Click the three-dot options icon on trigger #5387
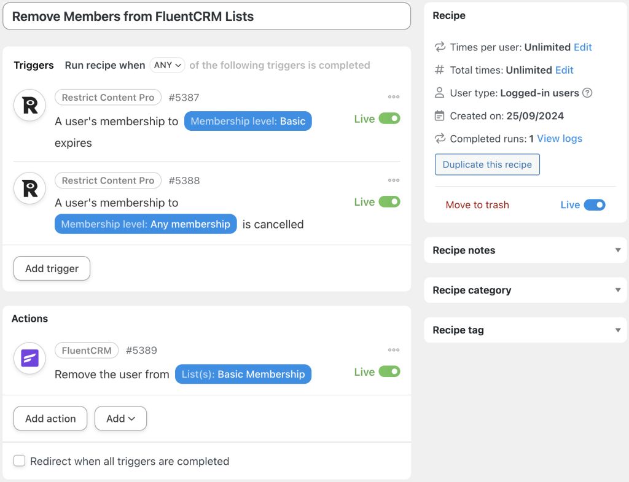Viewport: 629px width, 482px height. 394,96
